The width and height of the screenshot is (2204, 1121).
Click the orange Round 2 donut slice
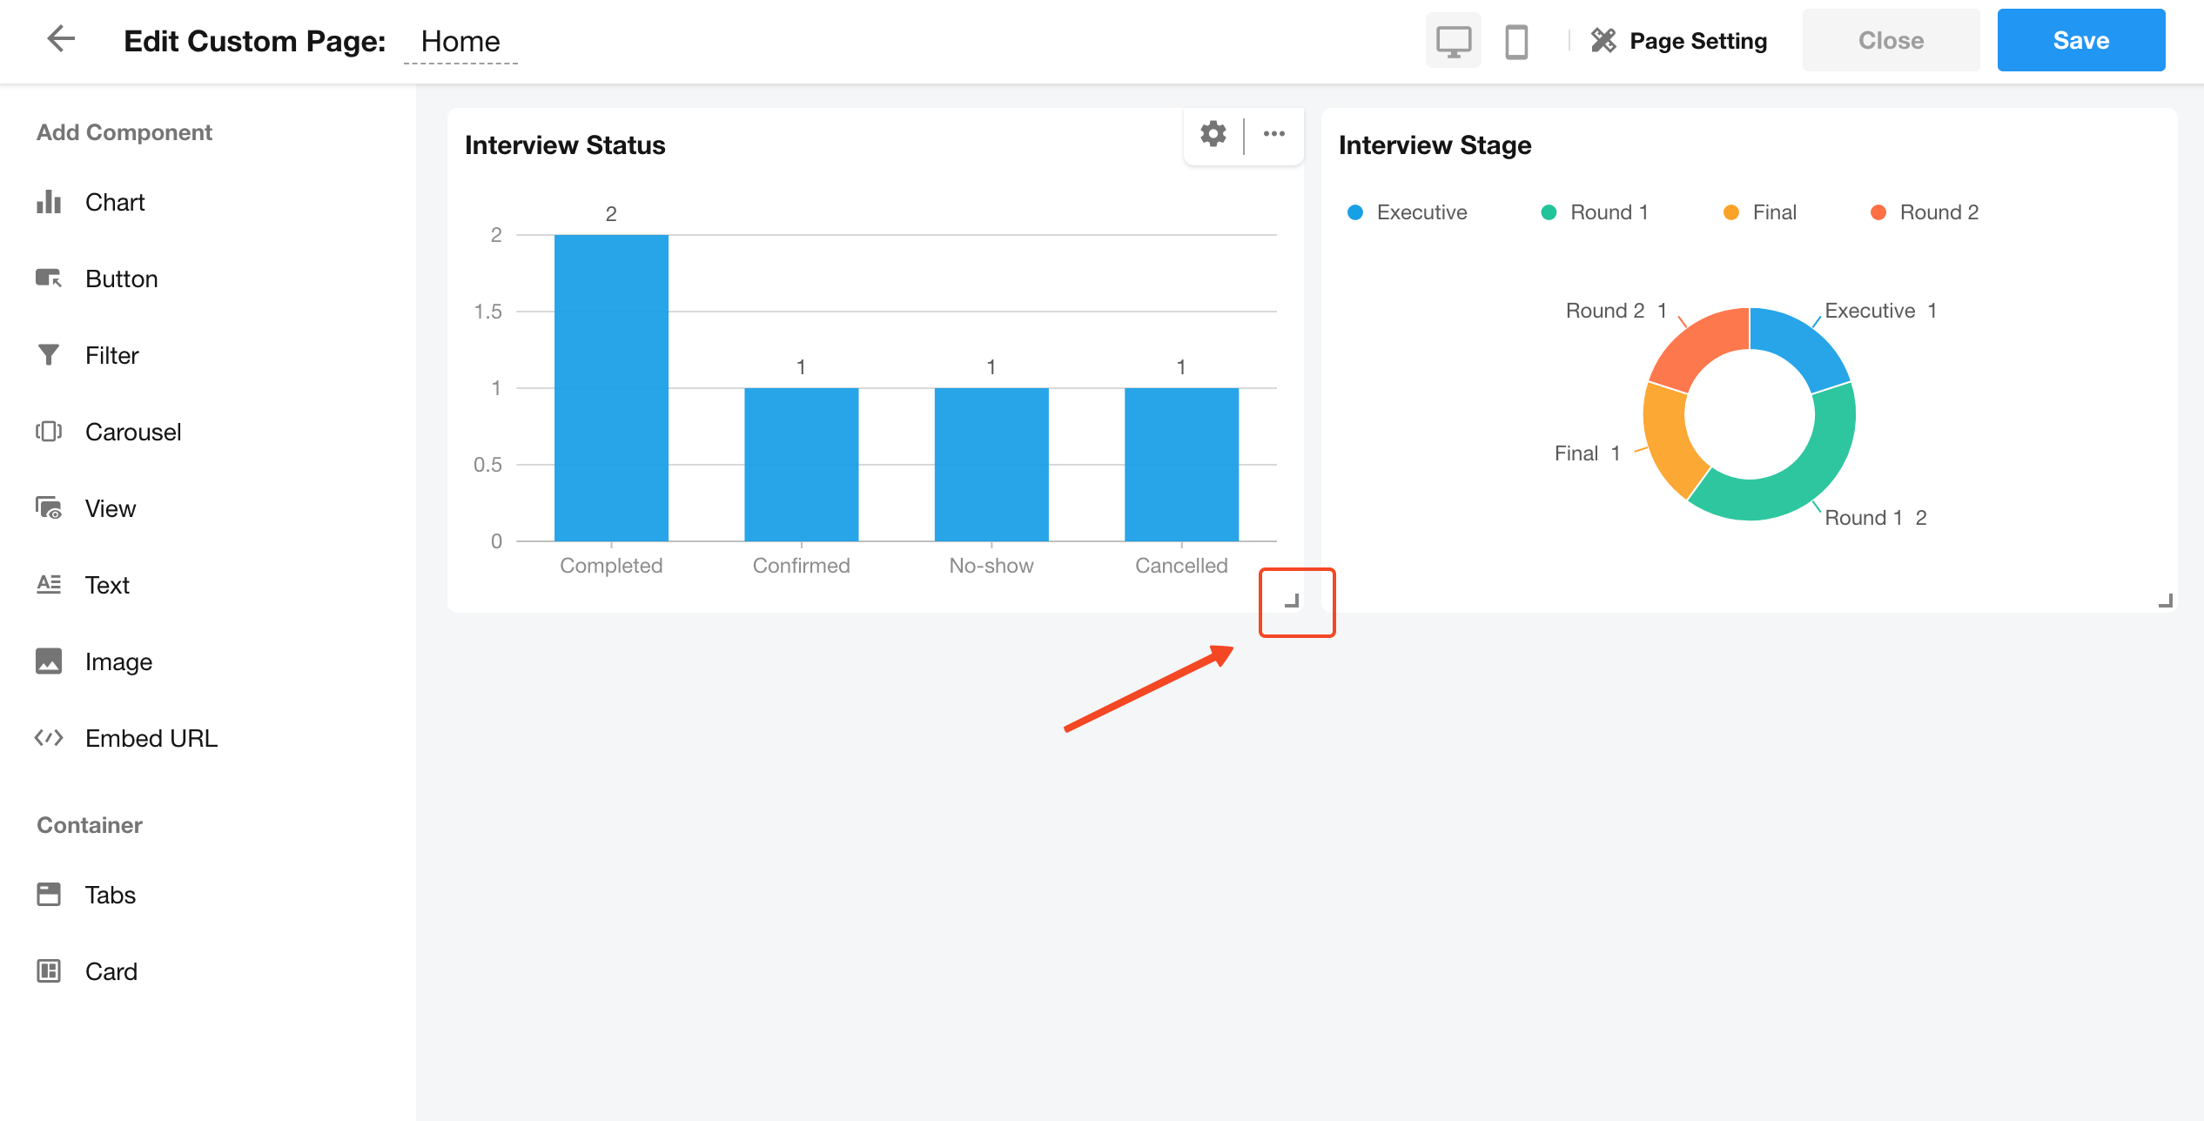1698,346
